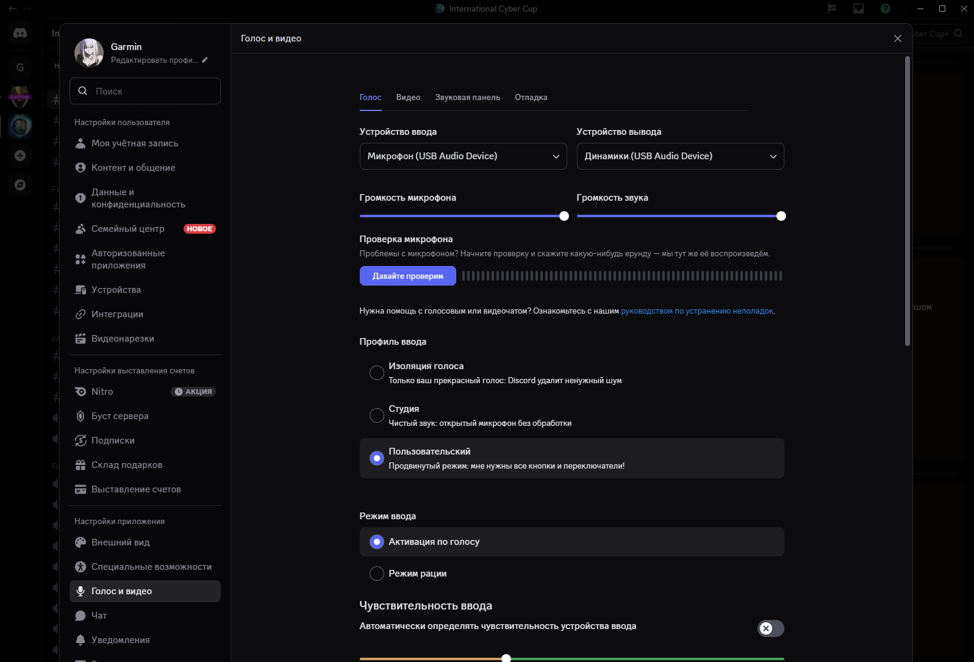Open the inbox icon in the title bar
Screen dimensions: 974x662
click(859, 9)
